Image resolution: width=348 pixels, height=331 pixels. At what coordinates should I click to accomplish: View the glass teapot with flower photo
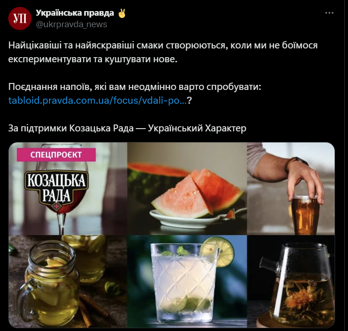291,281
